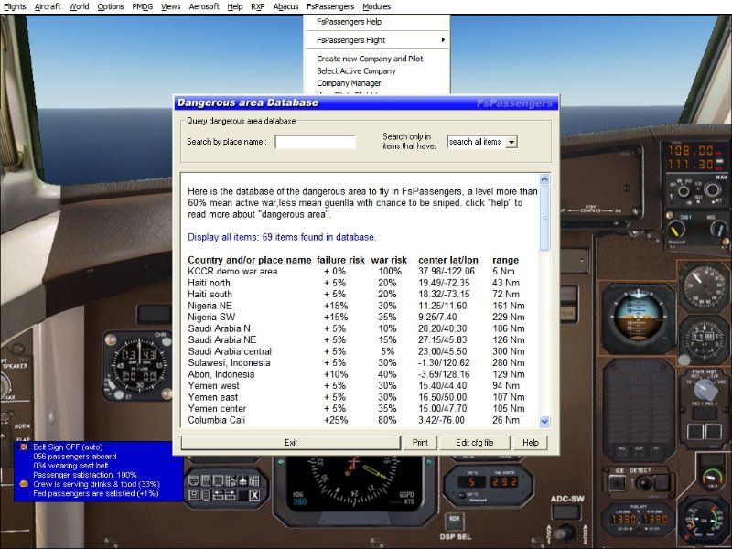
Task: Open the Aircraft menu
Action: pos(48,6)
